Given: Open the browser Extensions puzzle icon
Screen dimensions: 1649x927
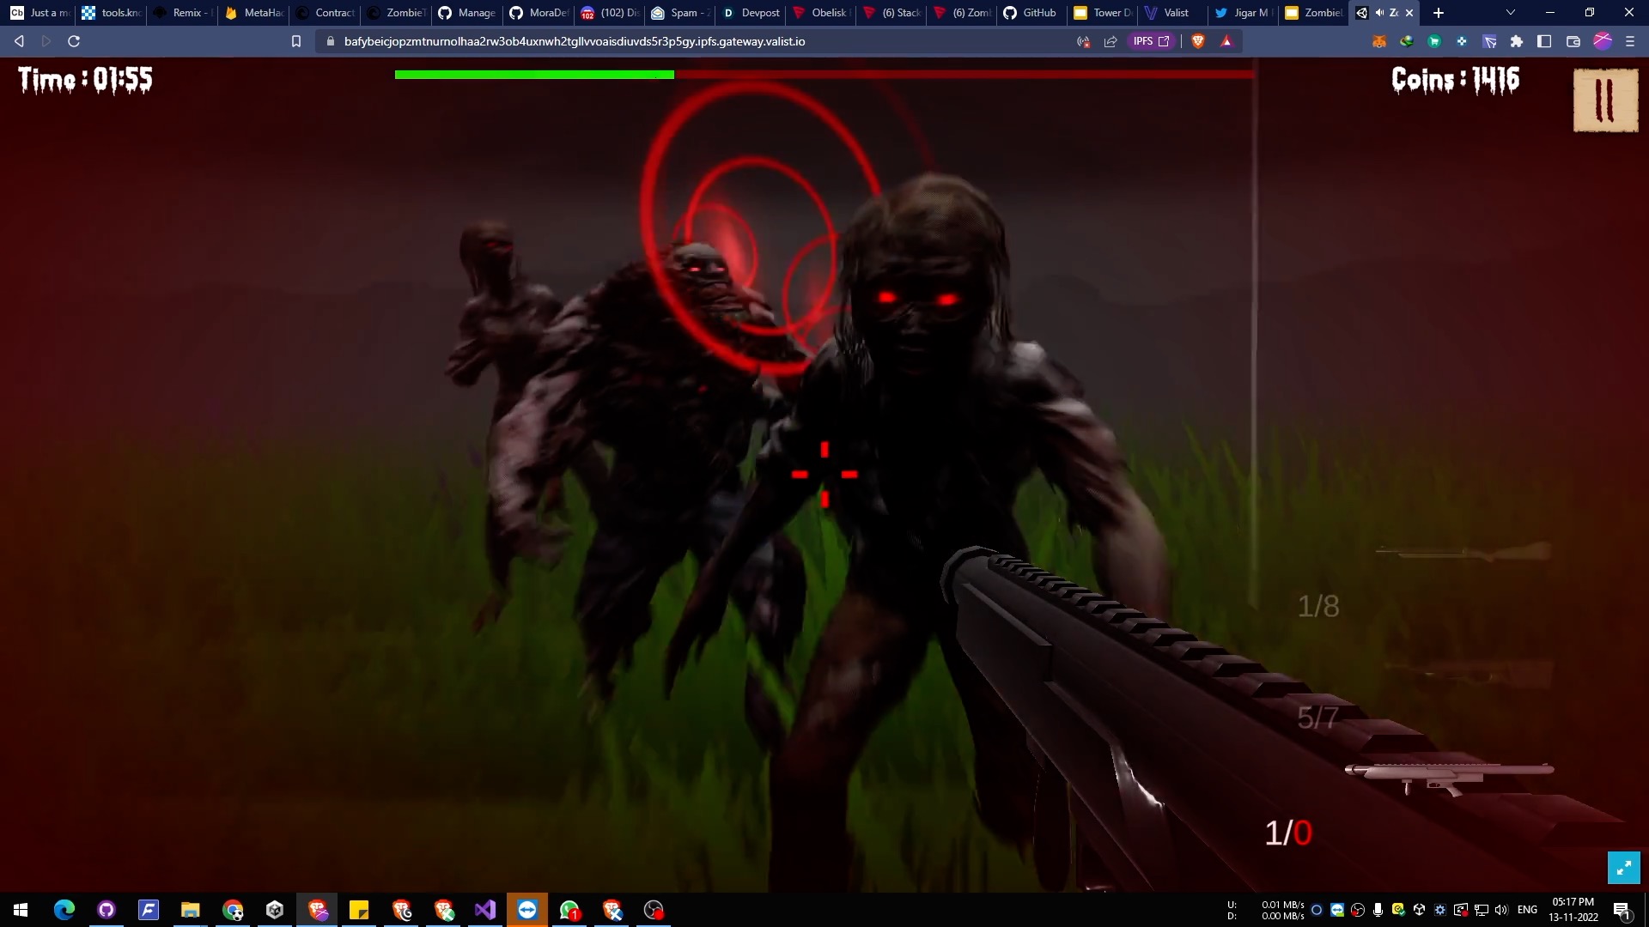Looking at the screenshot, I should (1517, 41).
